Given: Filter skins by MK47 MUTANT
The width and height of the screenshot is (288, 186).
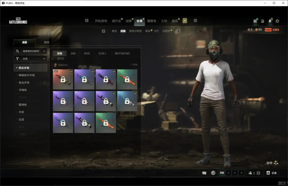Looking at the screenshot, I should [122, 54].
